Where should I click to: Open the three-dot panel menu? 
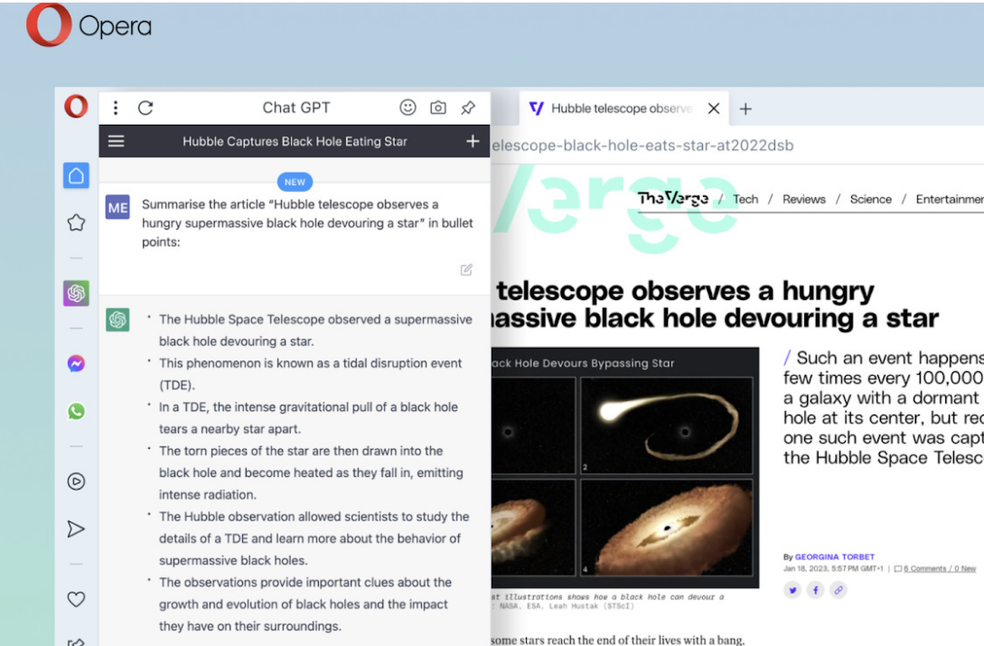click(116, 108)
